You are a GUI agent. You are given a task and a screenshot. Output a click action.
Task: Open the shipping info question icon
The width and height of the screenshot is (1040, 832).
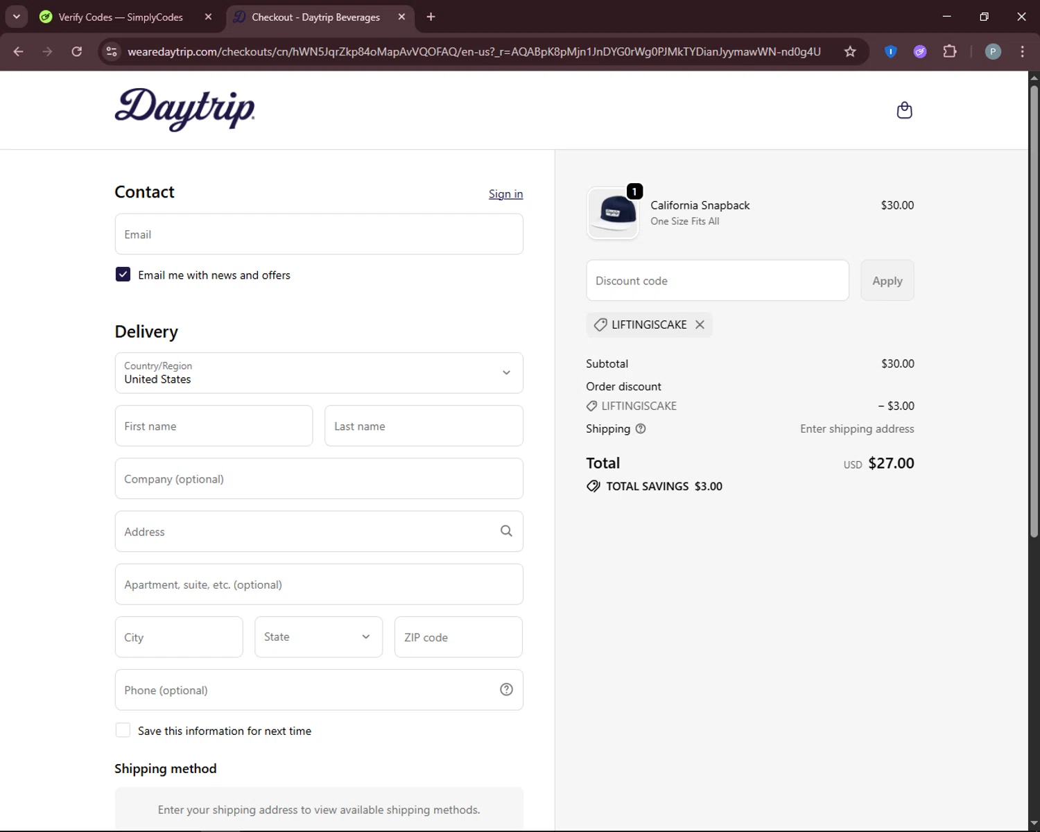point(641,428)
